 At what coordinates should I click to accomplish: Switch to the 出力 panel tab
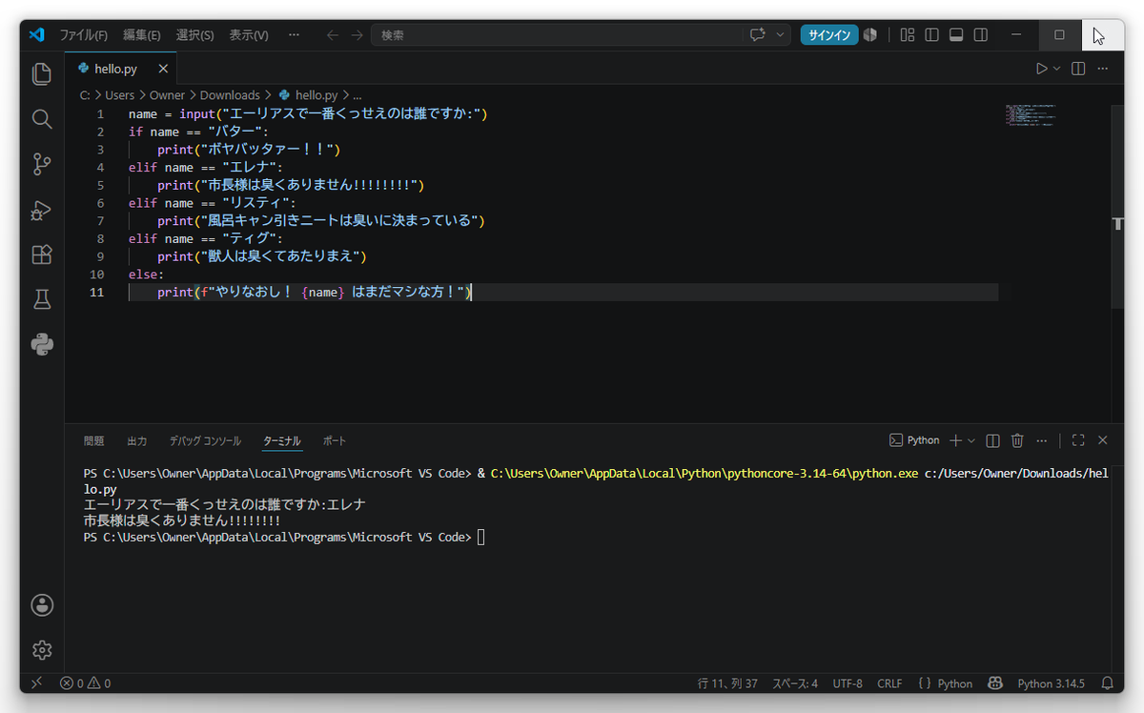[137, 440]
